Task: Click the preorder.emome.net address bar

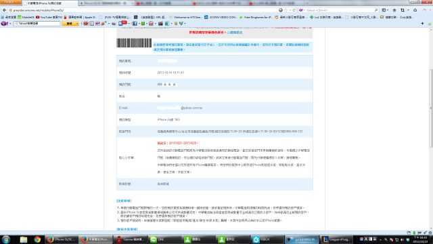Action: (143, 10)
